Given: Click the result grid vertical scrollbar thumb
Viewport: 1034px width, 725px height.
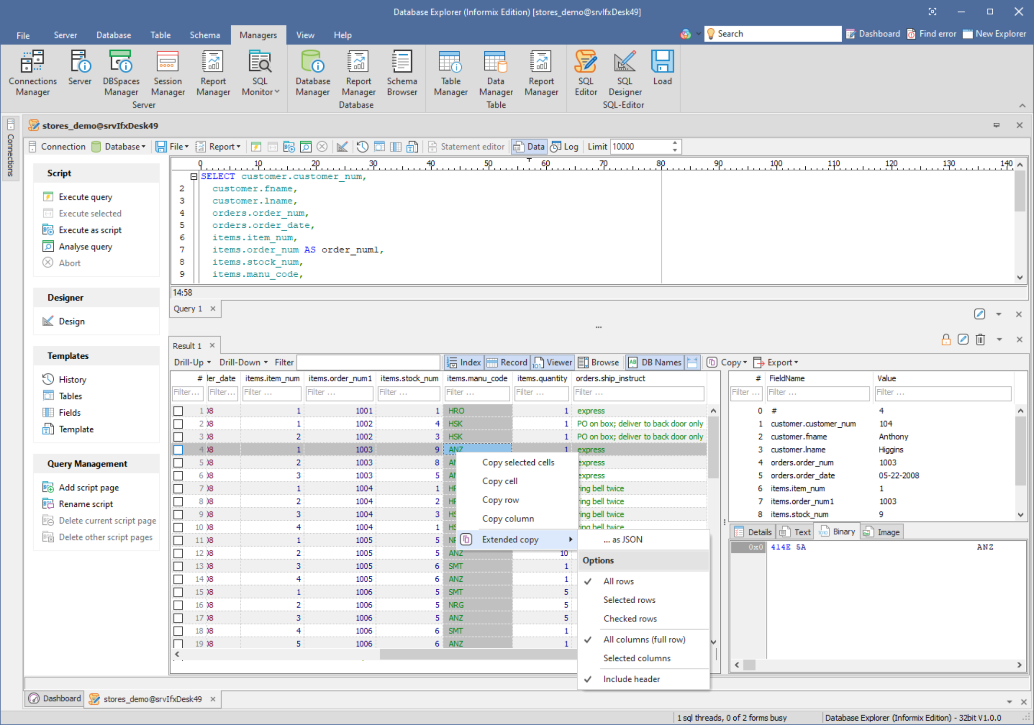Looking at the screenshot, I should 713,447.
